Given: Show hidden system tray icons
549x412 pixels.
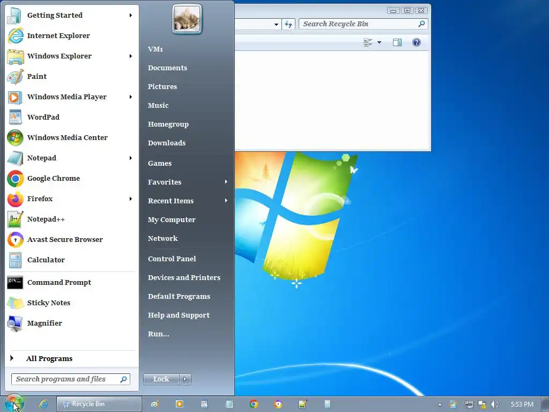Looking at the screenshot, I should tap(440, 404).
